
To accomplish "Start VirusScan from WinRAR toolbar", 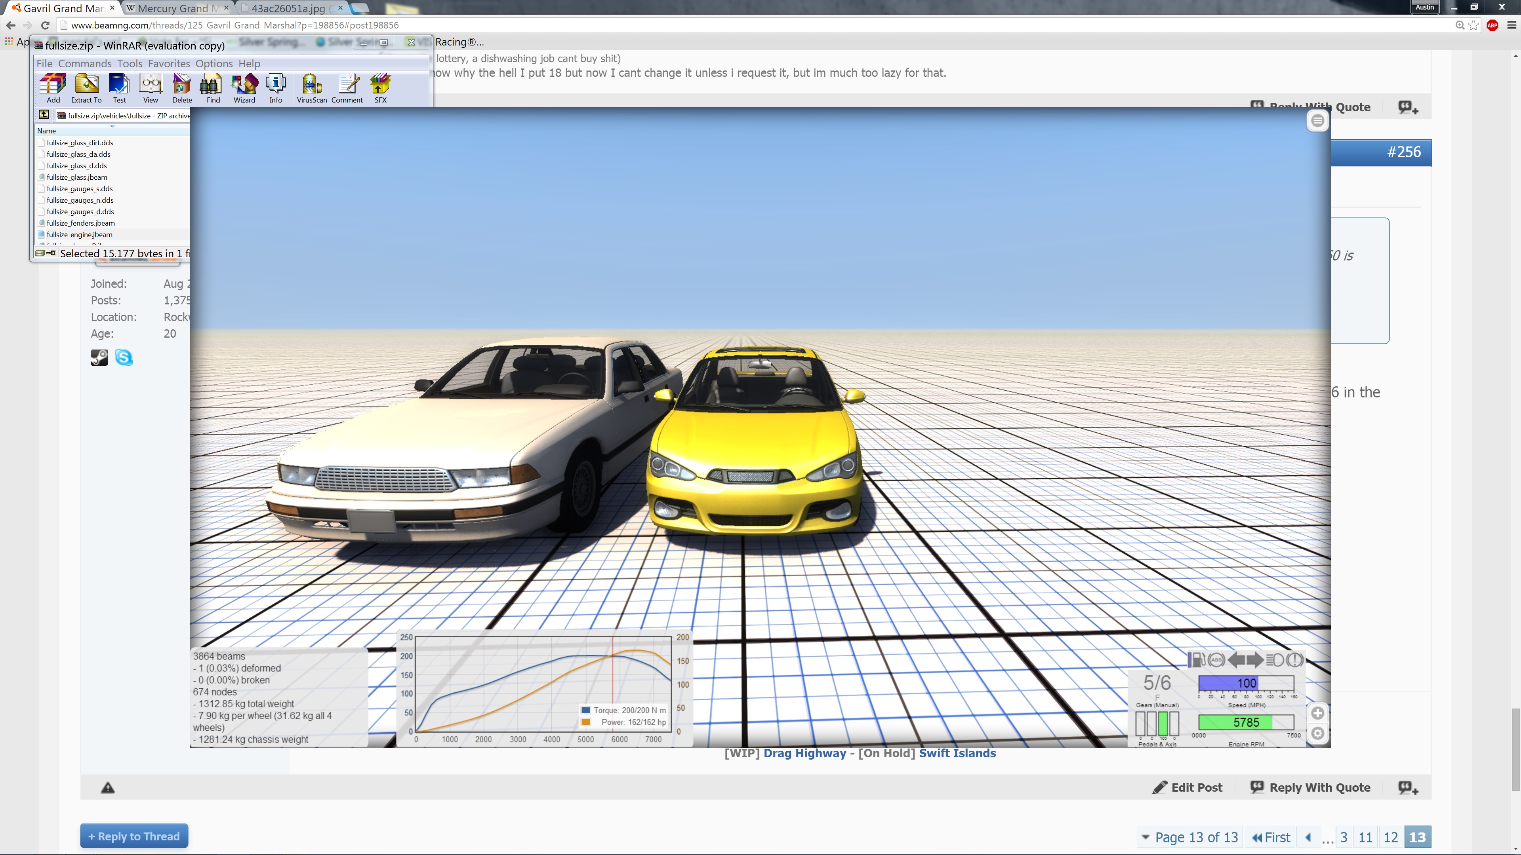I will click(x=312, y=88).
